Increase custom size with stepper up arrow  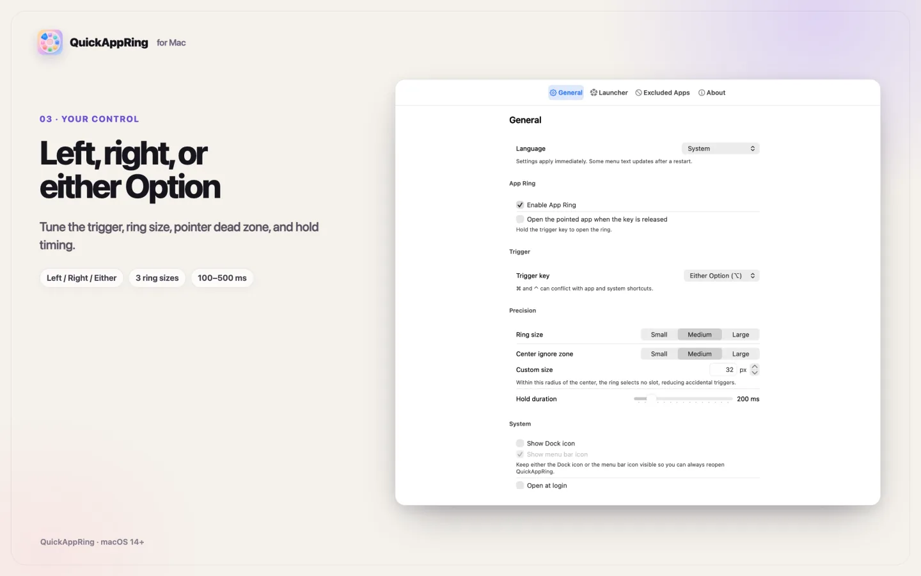(x=755, y=367)
